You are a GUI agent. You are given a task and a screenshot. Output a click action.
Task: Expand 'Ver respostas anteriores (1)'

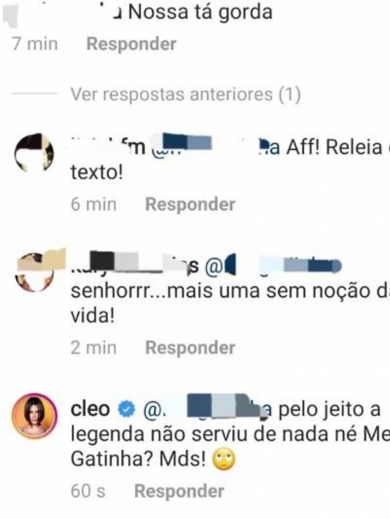pos(186,94)
